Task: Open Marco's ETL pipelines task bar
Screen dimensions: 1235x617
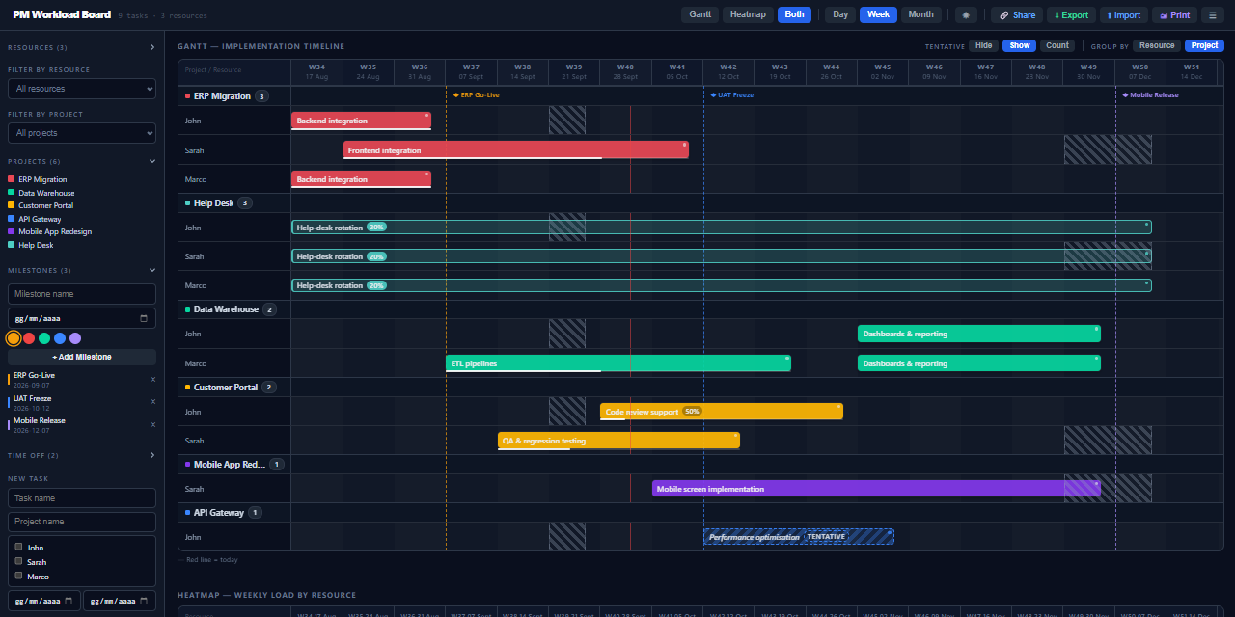Action: pyautogui.click(x=618, y=363)
